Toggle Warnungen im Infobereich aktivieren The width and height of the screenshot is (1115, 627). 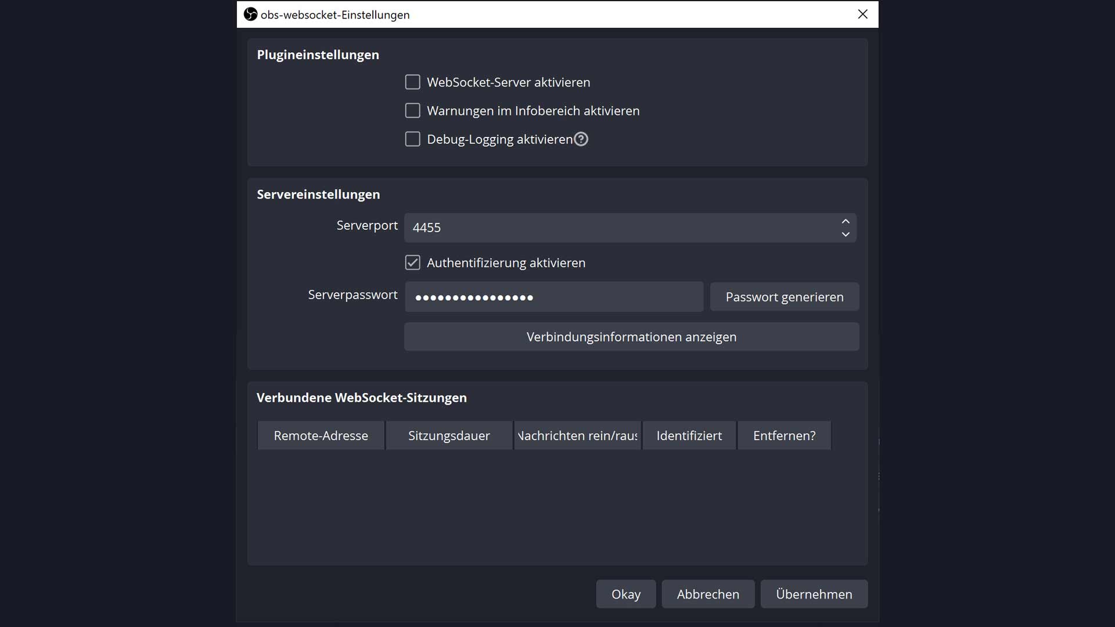[x=412, y=111]
